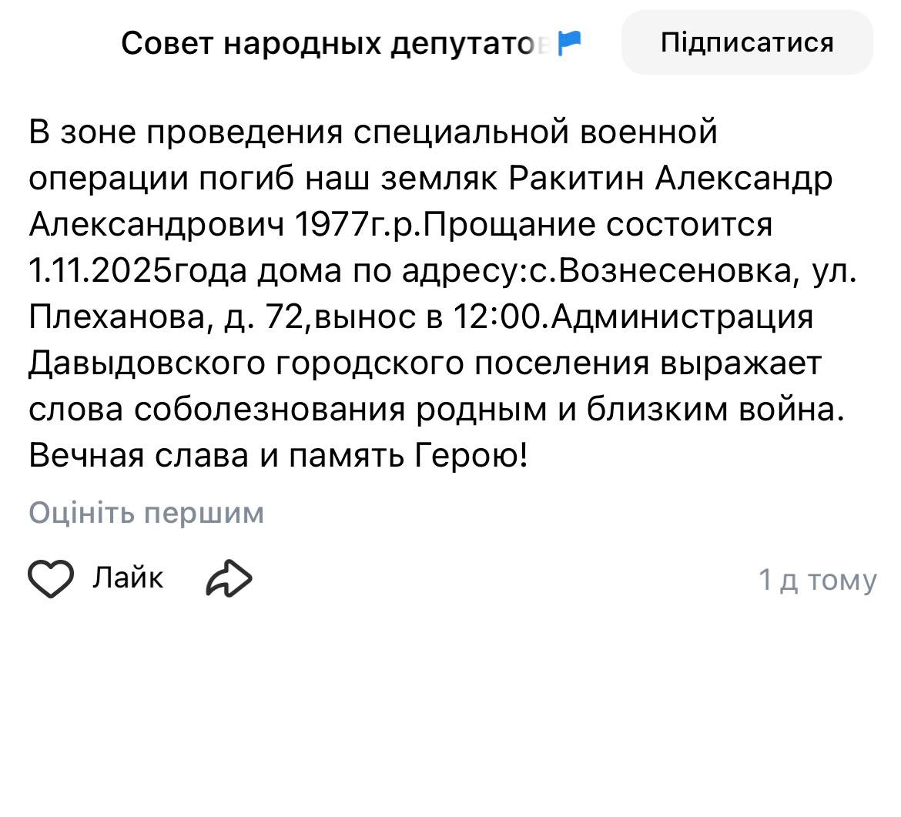Click the birth year 1977г.р. in the post

pyautogui.click(x=360, y=225)
